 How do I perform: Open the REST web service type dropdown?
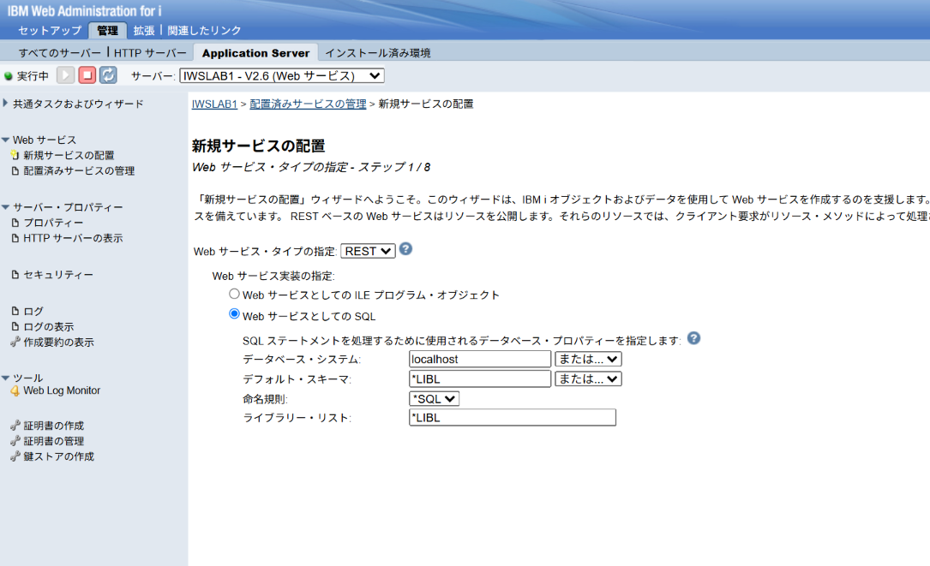coord(368,251)
